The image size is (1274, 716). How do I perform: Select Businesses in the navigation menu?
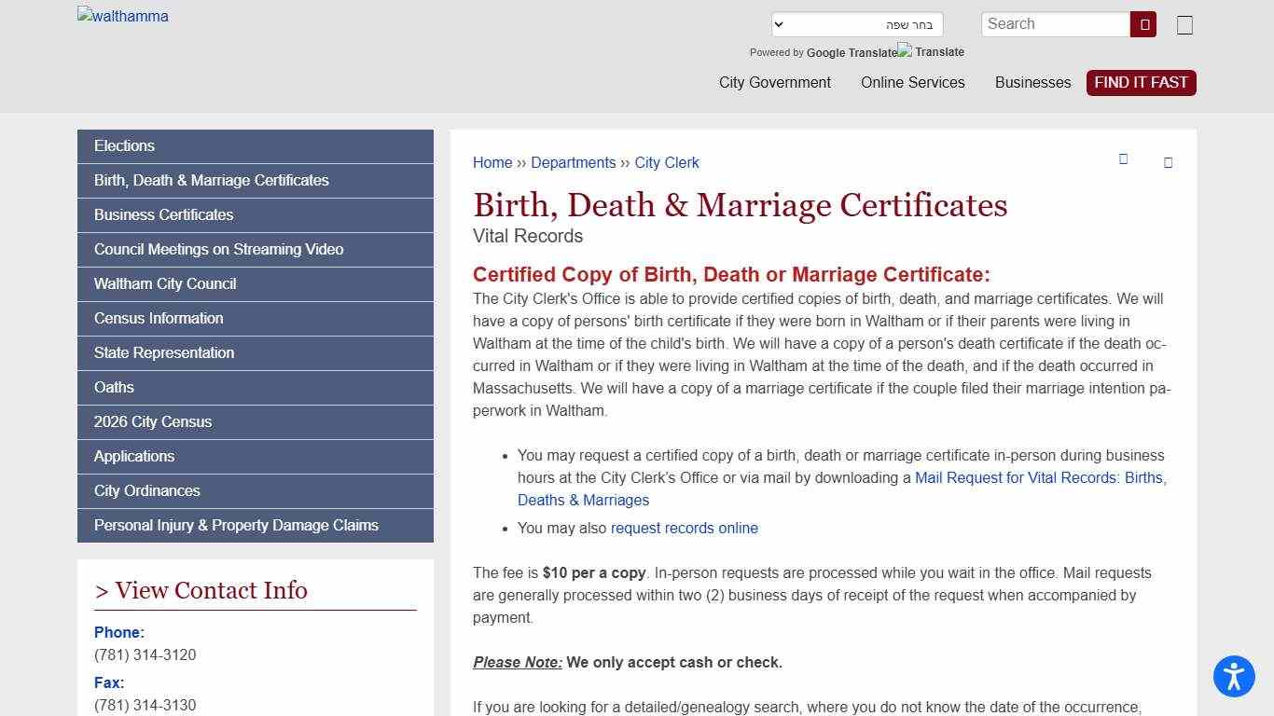[1032, 82]
